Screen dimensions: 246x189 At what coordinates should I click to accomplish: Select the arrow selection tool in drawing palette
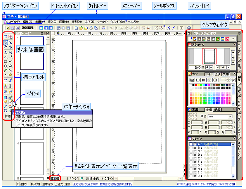(x=5, y=42)
